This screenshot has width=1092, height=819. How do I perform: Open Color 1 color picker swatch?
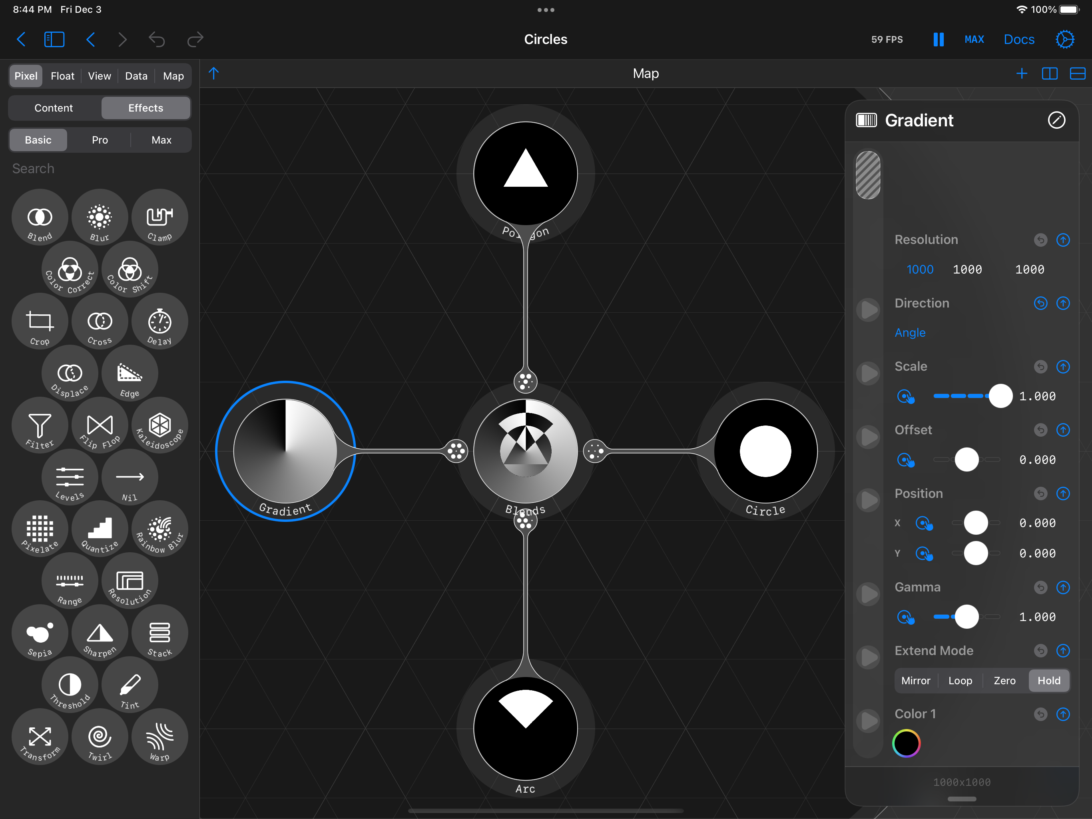(907, 743)
